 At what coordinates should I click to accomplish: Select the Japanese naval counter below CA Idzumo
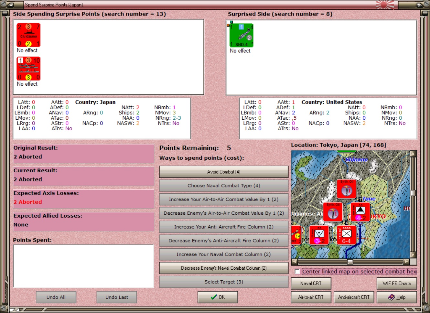tap(28, 69)
